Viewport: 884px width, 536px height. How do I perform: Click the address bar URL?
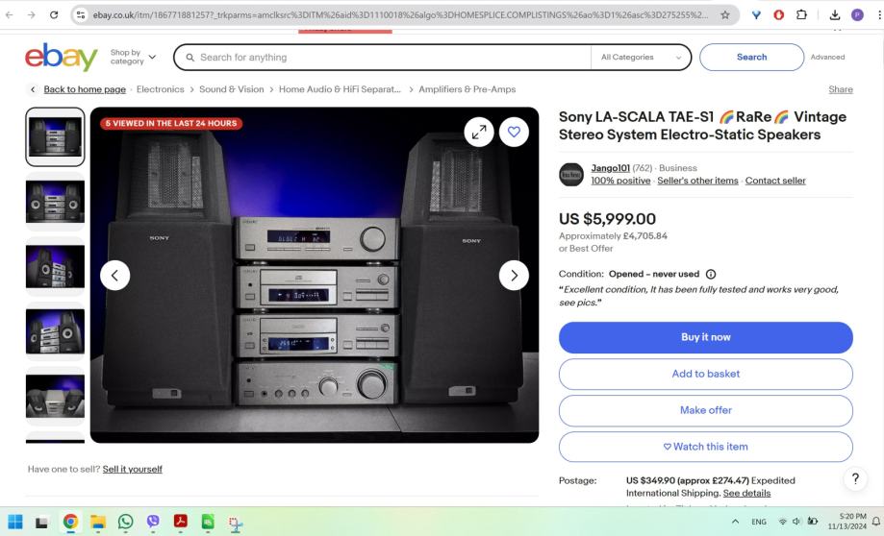pos(400,15)
